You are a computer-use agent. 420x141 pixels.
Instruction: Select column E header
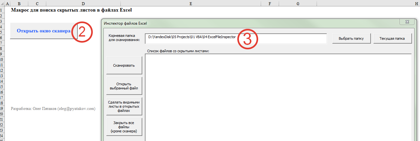click(191, 4)
